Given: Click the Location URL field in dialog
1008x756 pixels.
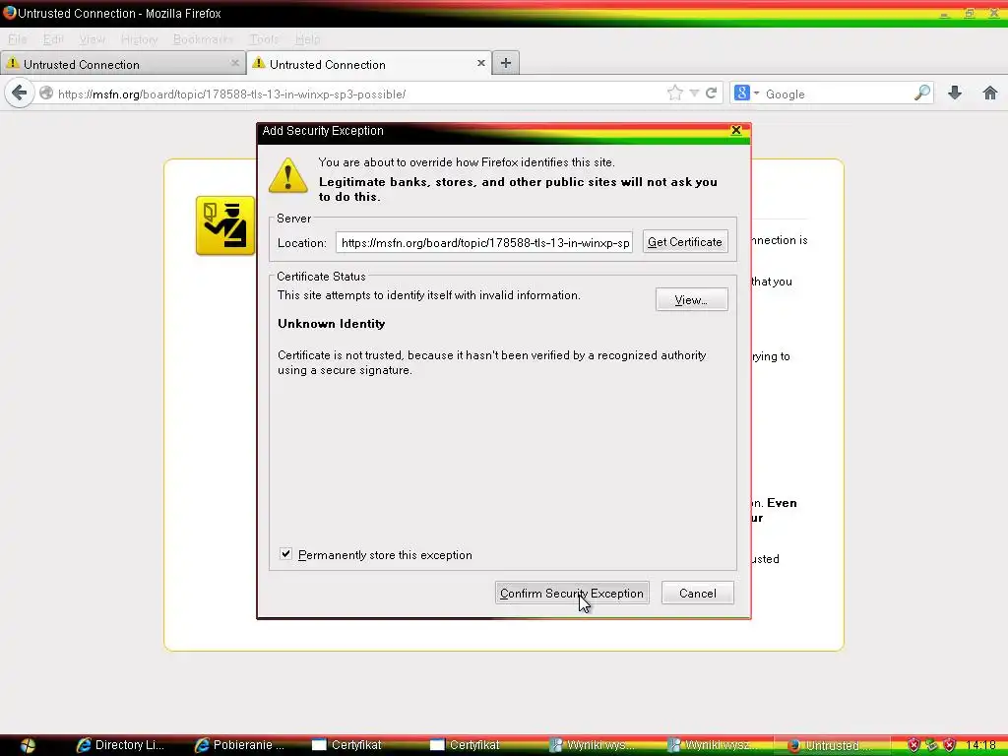Looking at the screenshot, I should (484, 242).
